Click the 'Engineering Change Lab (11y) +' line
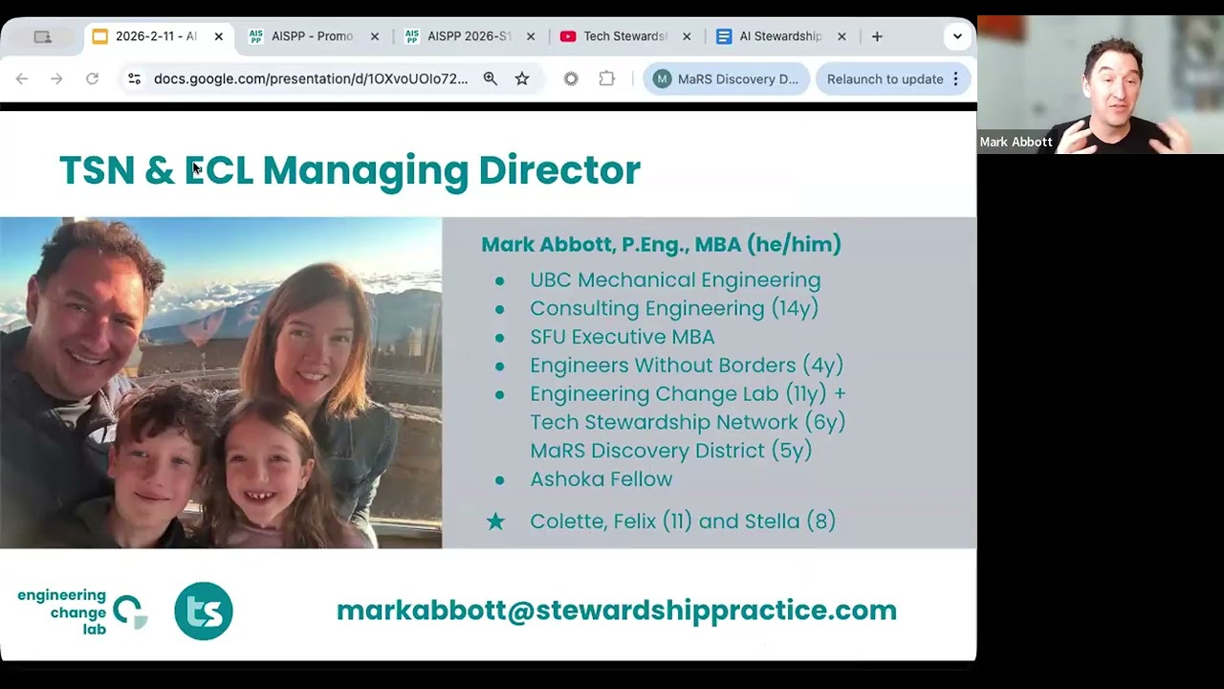Viewport: 1224px width, 689px height. tap(688, 393)
